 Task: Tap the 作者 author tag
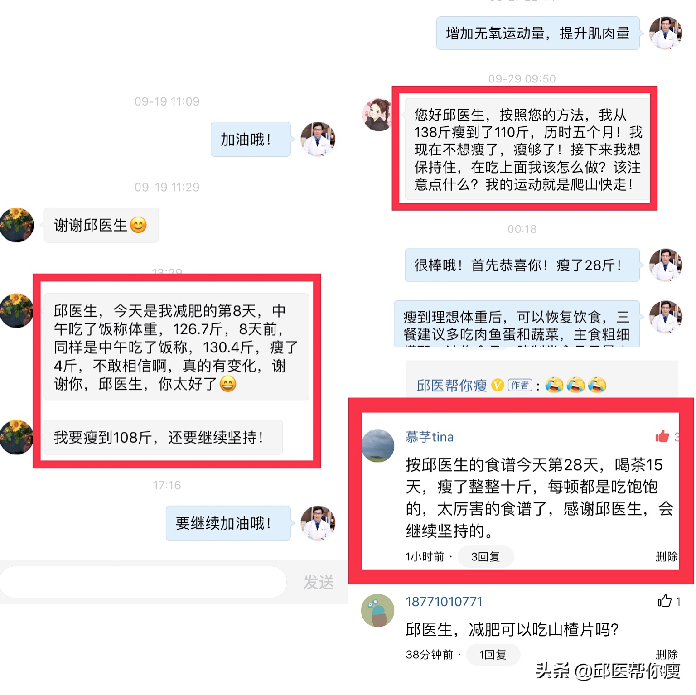click(520, 385)
